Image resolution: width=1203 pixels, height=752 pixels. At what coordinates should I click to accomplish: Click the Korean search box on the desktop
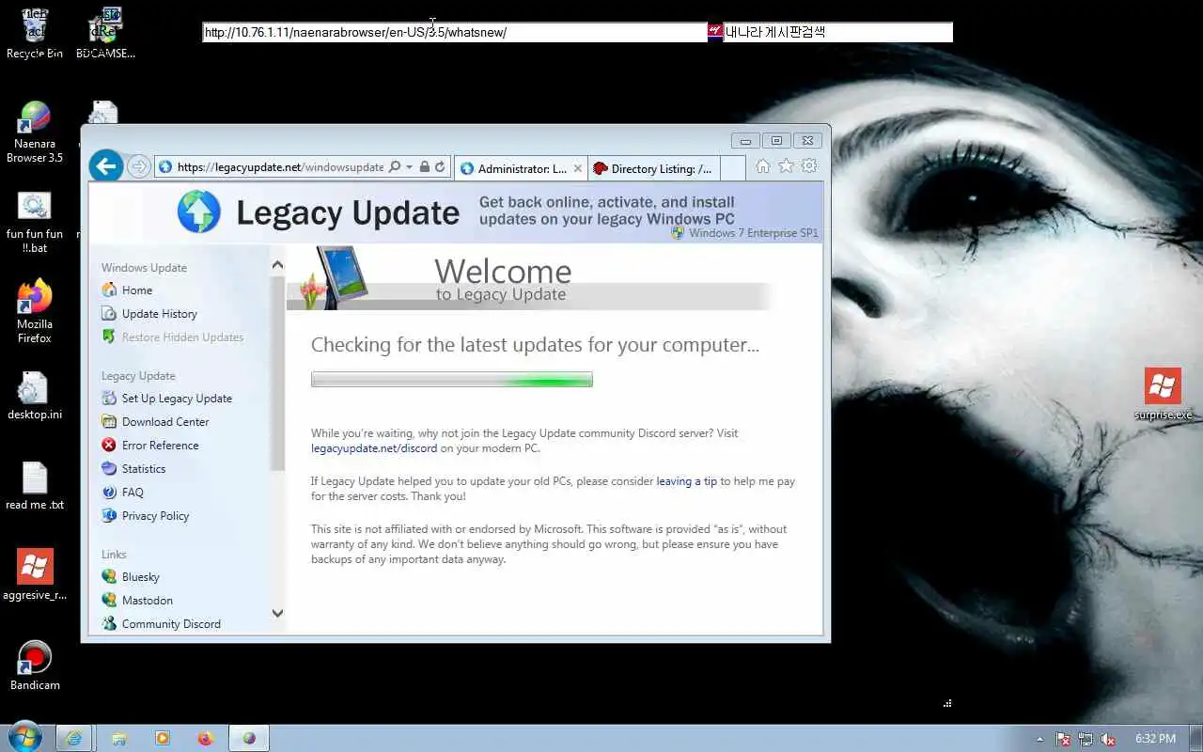837,32
